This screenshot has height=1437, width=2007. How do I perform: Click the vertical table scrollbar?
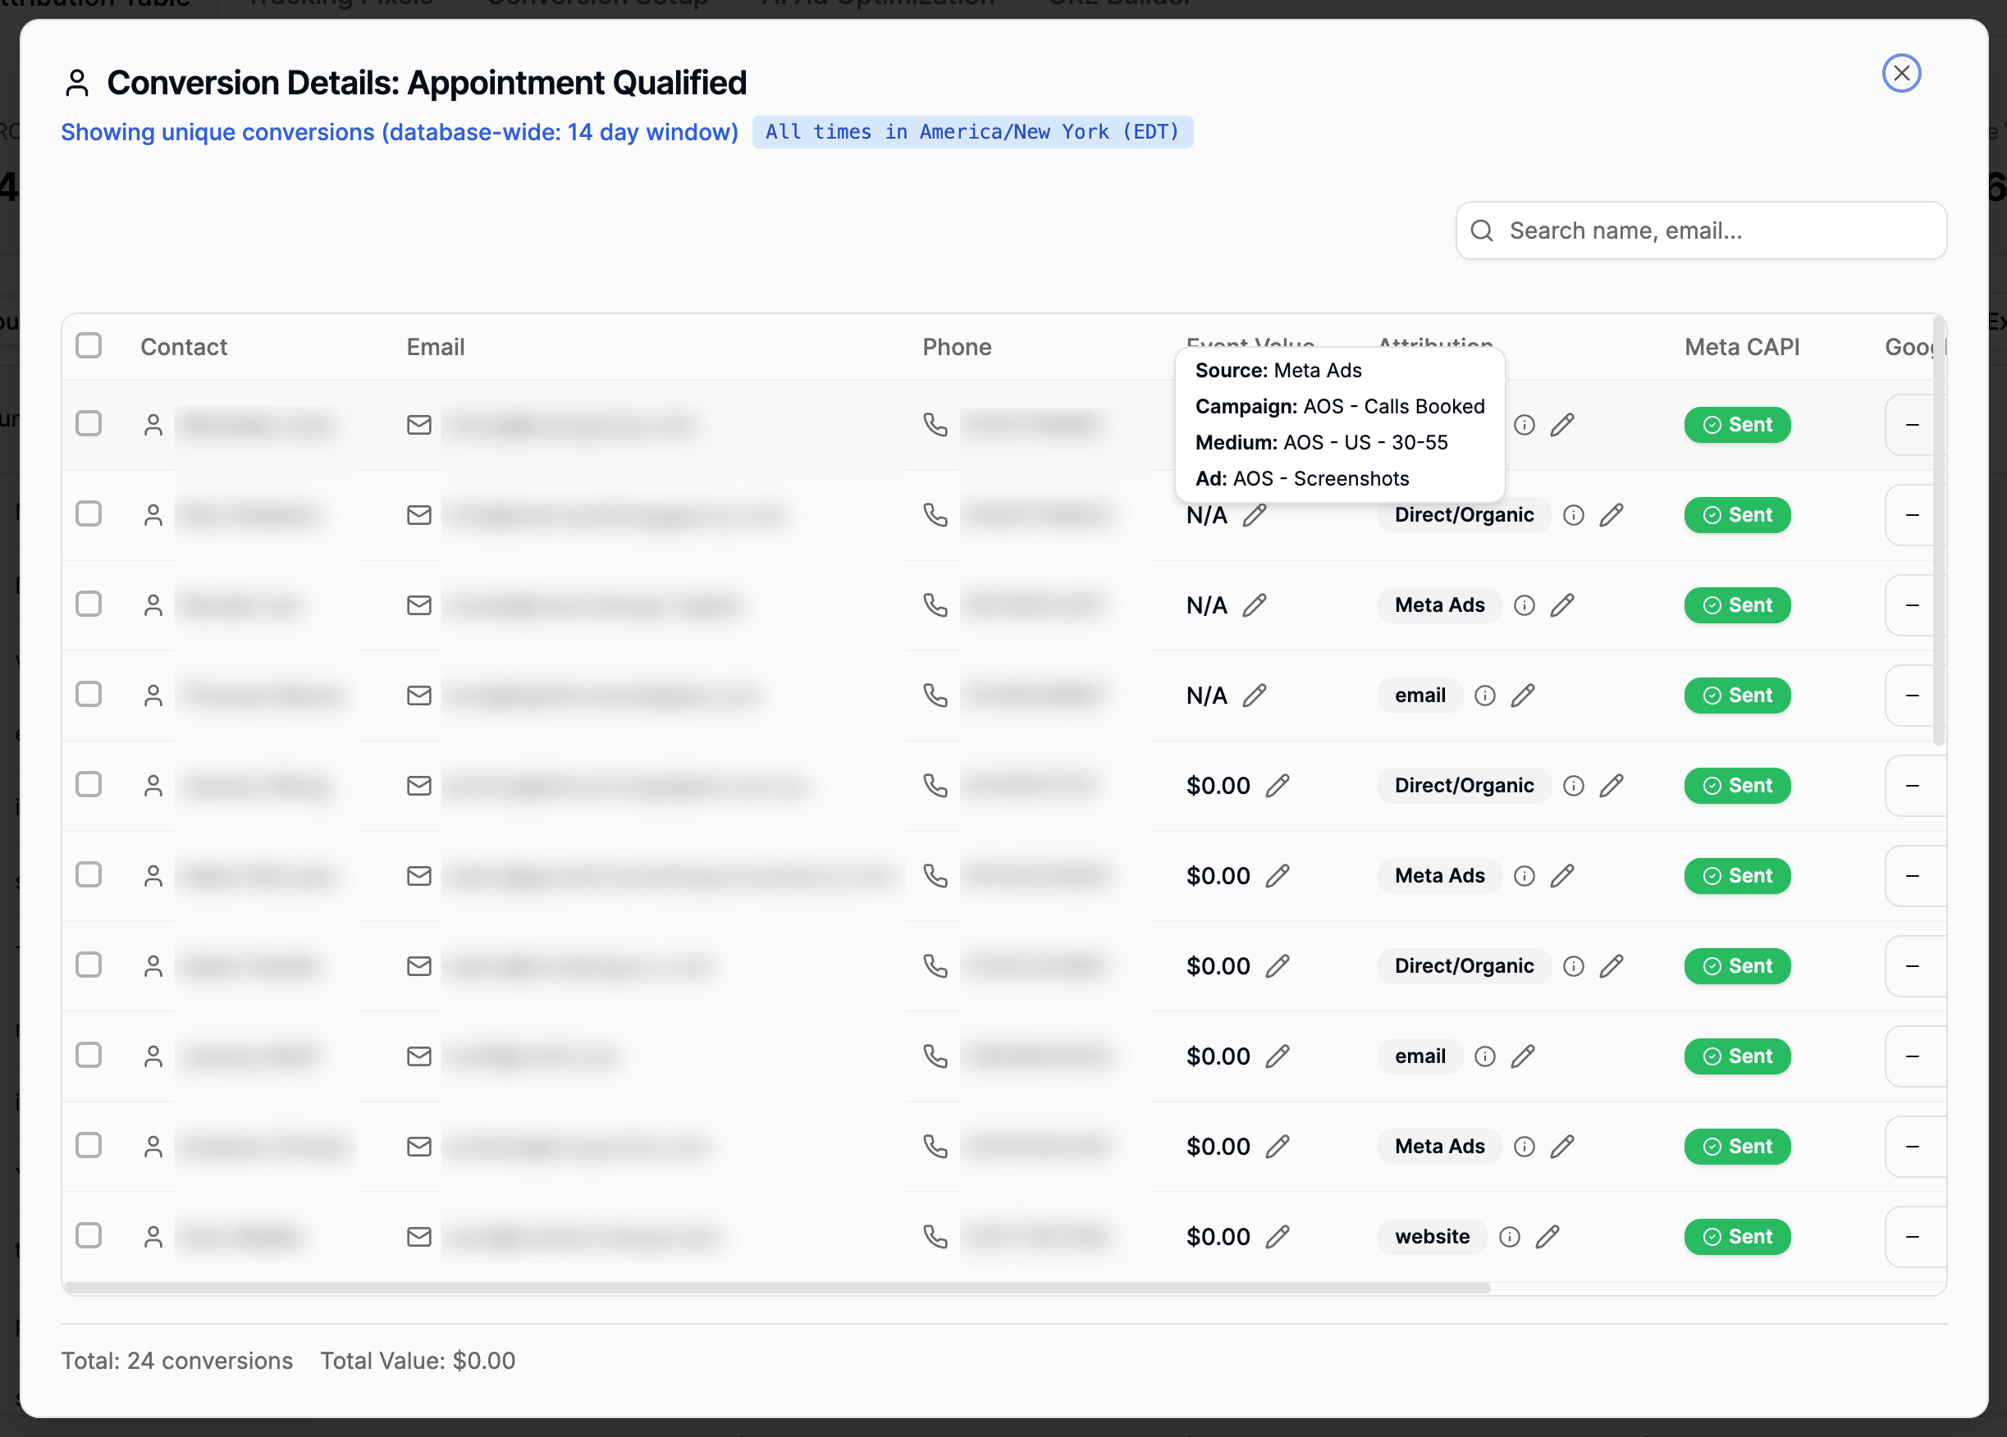pos(1938,531)
